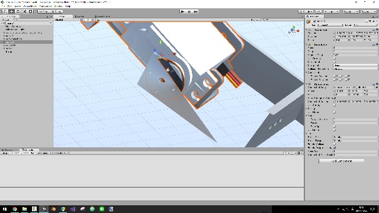Toggle Rigidbody Is Kinematic checkbox
Viewport: 379px width, 213px height.
point(335,62)
